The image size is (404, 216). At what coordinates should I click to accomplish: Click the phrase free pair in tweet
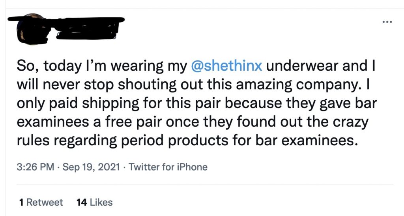coord(133,122)
